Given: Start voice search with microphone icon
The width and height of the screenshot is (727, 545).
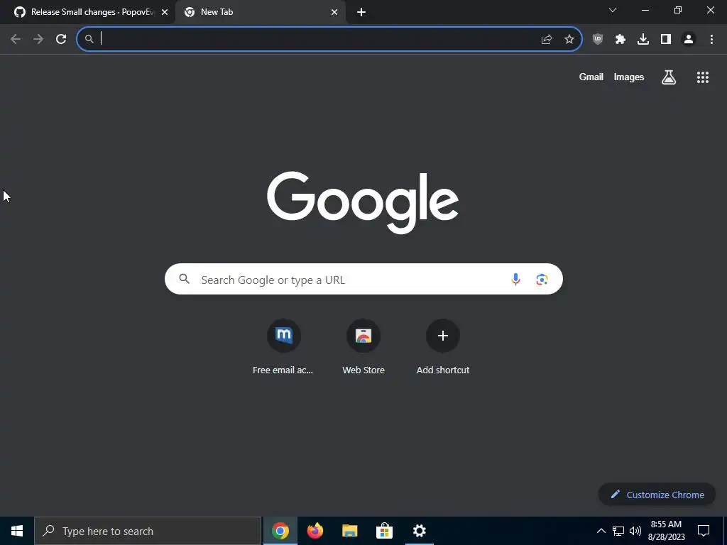Looking at the screenshot, I should click(515, 279).
